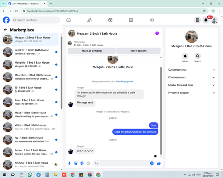
Task: Click the back arrow beside Marketplace
Action: click(x=5, y=30)
